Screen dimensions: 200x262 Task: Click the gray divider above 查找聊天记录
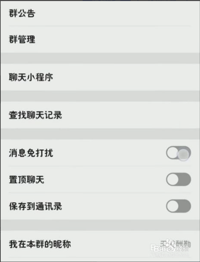[x=100, y=96]
